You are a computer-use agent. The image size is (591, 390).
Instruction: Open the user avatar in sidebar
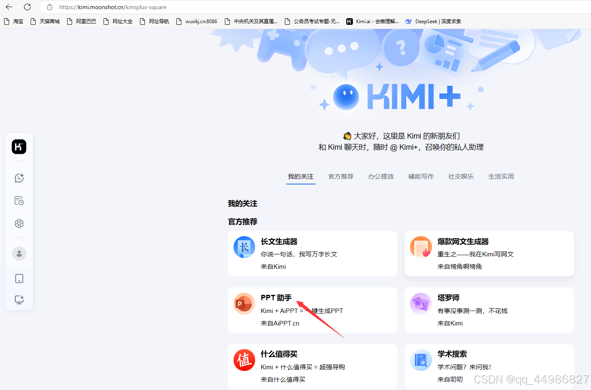click(19, 254)
